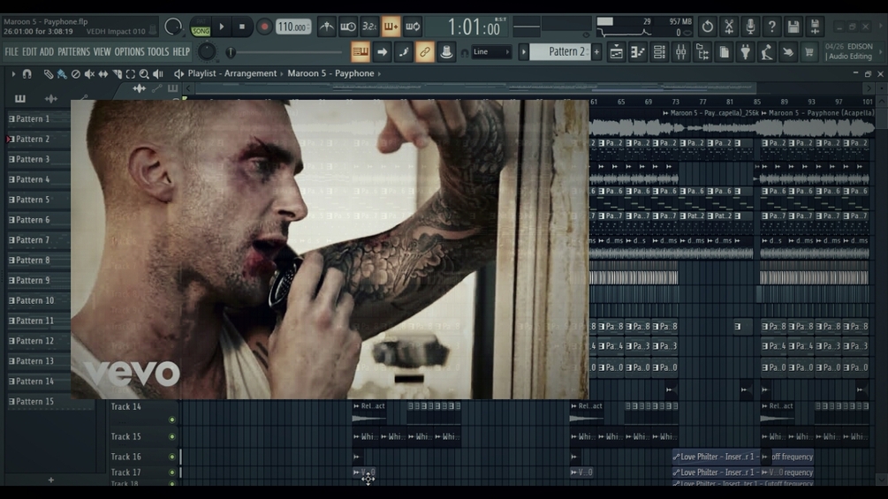This screenshot has height=499, width=888.
Task: Expand the Playlist - Arrangement breadcrumb
Action: (x=282, y=73)
